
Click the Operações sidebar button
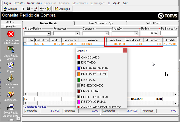(x=11, y=26)
